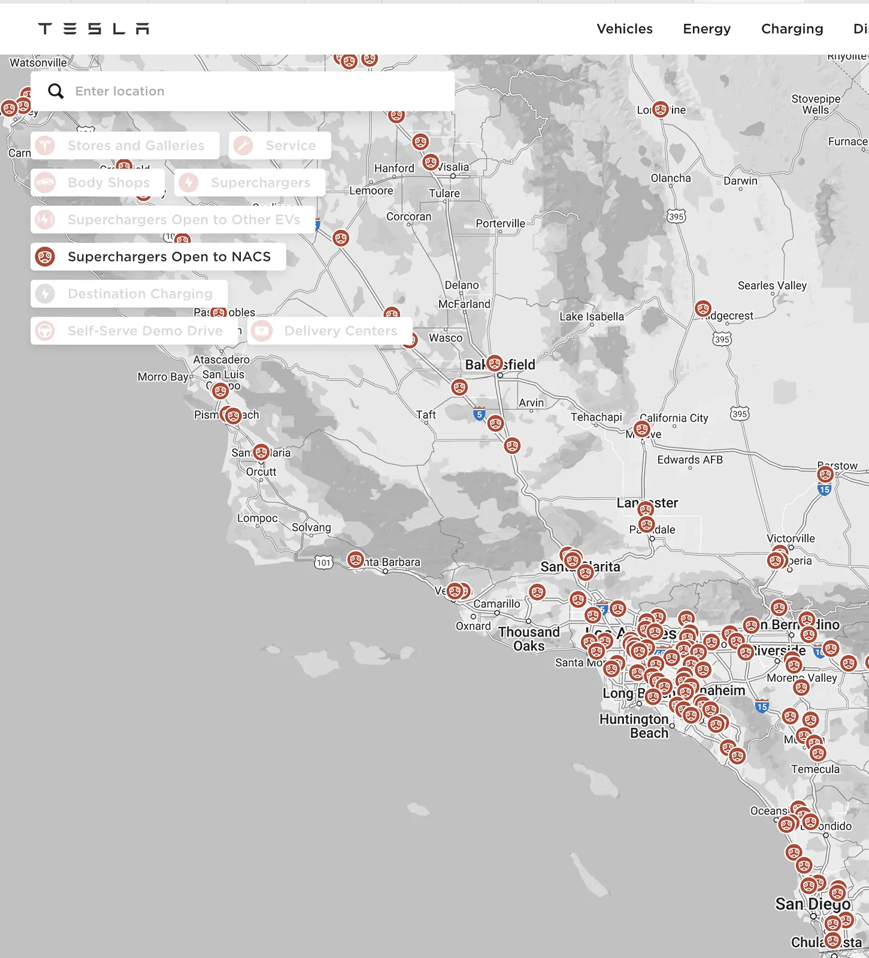
Task: Click the Tehachapi map label
Action: pos(597,417)
